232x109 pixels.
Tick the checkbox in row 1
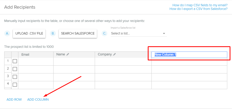[x=15, y=61]
